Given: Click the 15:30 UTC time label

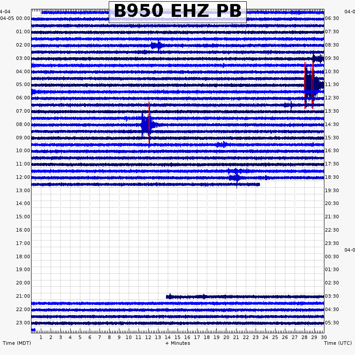Looking at the screenshot, I should coord(332,138).
